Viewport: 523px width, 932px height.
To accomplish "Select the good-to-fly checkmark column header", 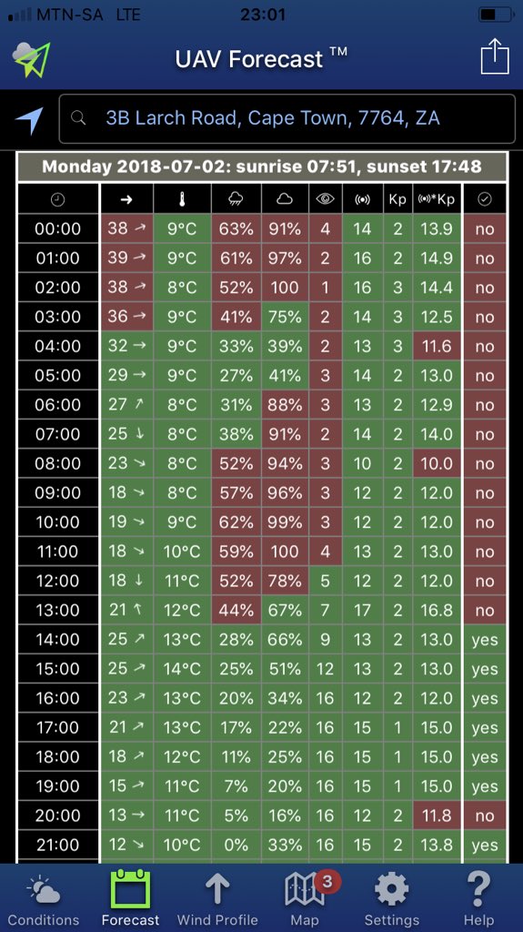I will 485,199.
